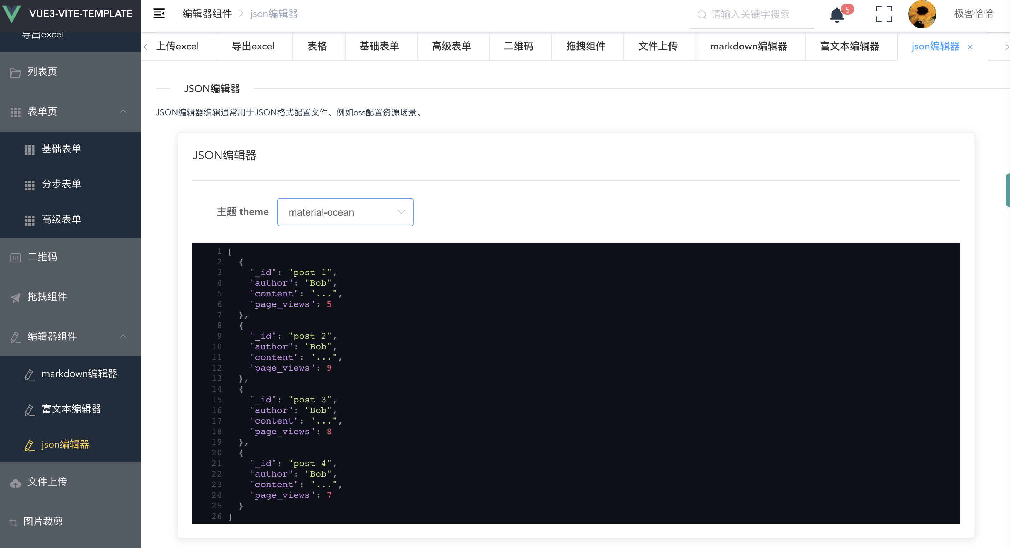The width and height of the screenshot is (1010, 548).
Task: Click the search magnifier icon
Action: click(x=701, y=14)
